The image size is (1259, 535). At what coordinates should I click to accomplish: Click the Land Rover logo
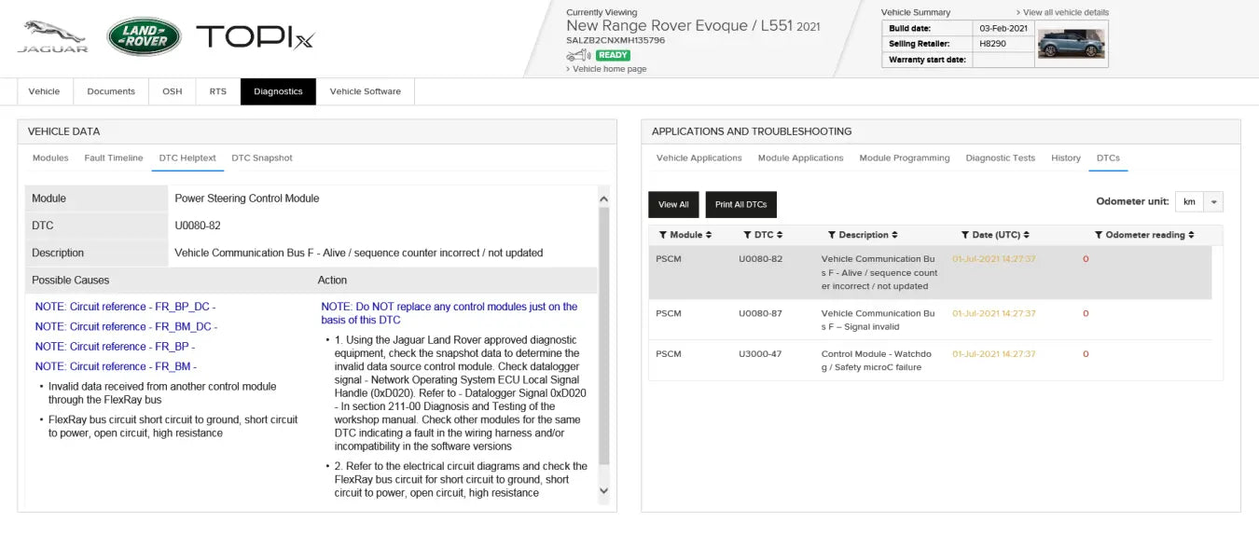[x=144, y=36]
